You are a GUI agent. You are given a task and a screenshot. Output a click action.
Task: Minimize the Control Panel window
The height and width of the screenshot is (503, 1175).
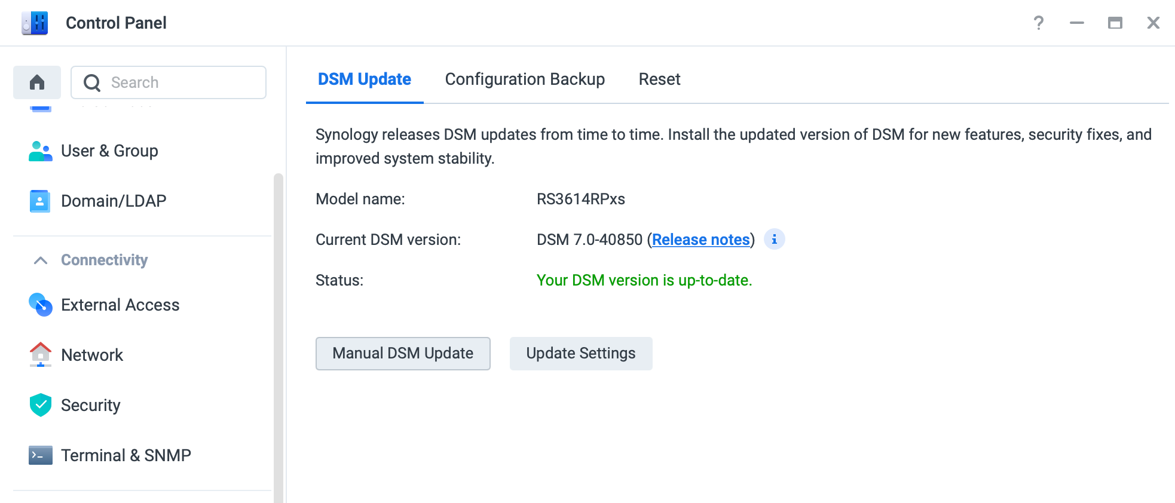[x=1077, y=23]
